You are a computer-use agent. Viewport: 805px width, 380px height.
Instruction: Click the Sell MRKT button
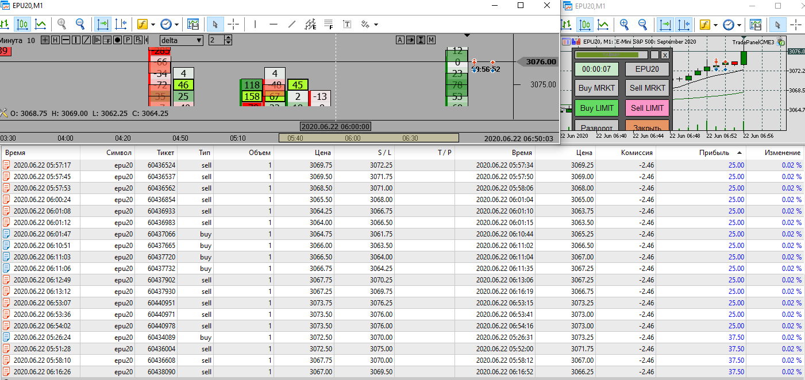(648, 88)
